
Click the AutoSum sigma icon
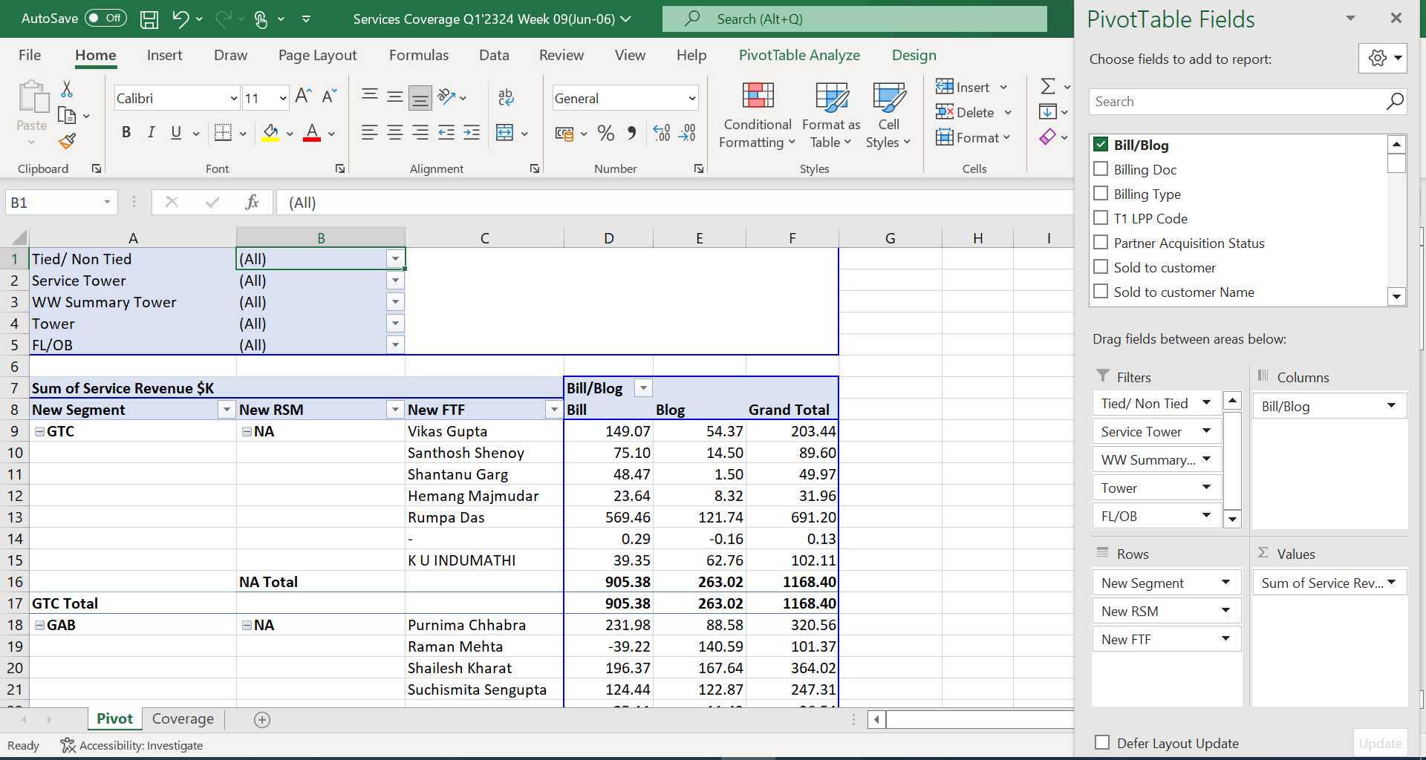[x=1047, y=87]
